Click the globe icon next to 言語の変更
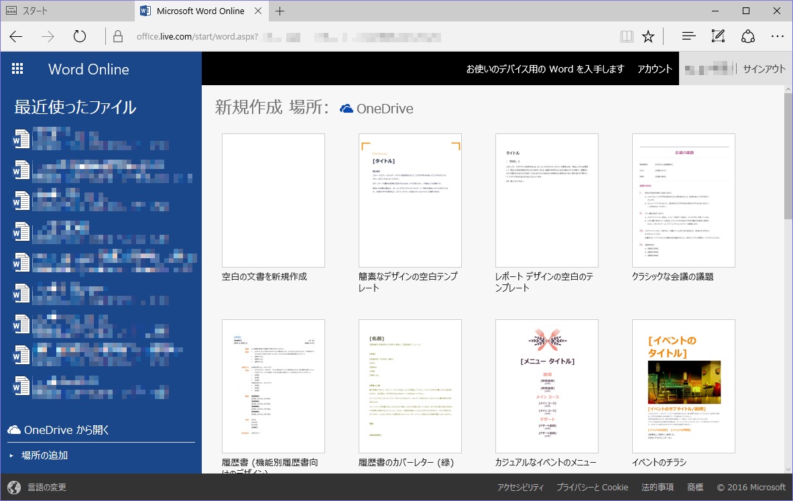Viewport: 793px width, 501px height. point(14,488)
